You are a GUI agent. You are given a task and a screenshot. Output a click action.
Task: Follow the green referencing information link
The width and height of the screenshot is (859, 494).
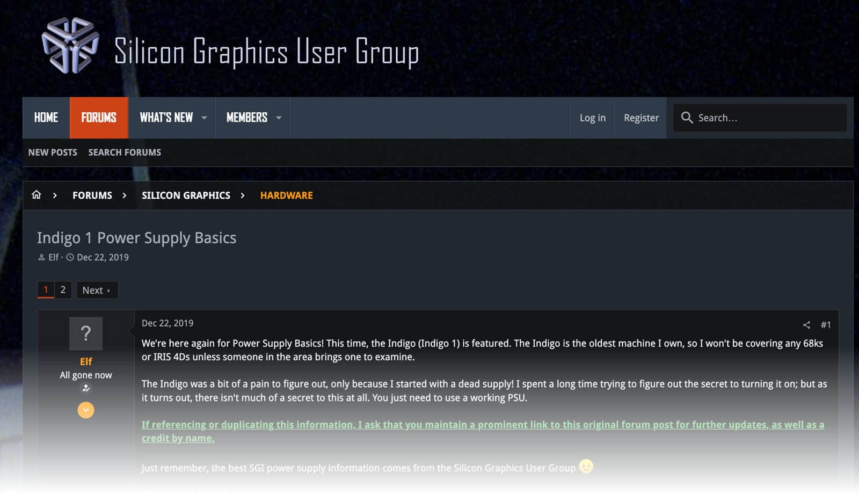[x=483, y=431]
